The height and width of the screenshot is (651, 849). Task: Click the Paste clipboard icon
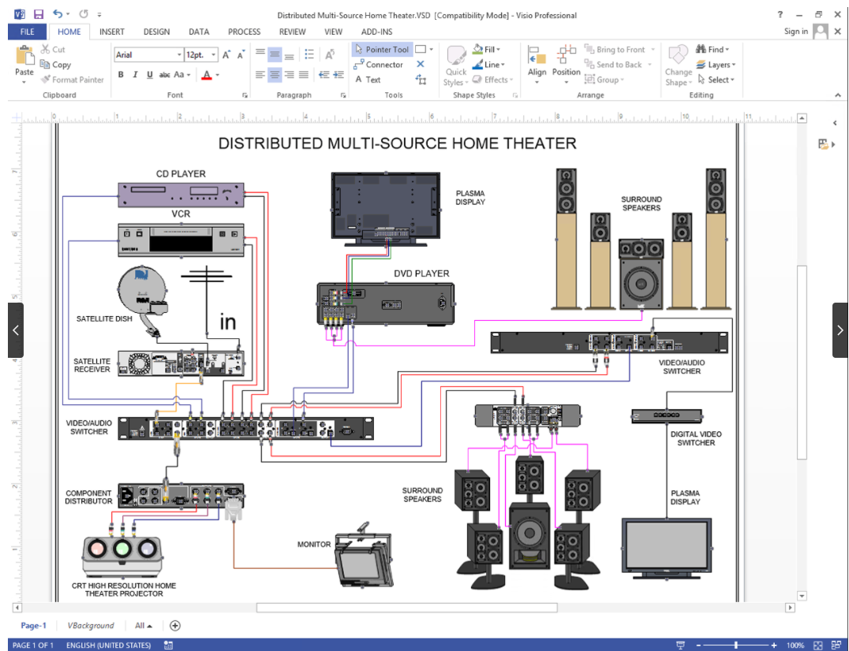(x=24, y=58)
